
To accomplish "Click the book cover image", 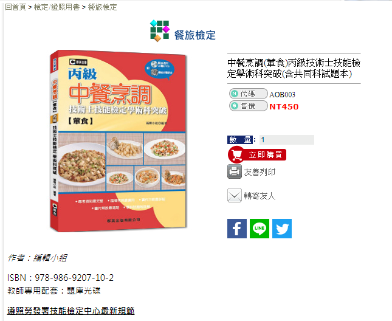I will 118,141.
